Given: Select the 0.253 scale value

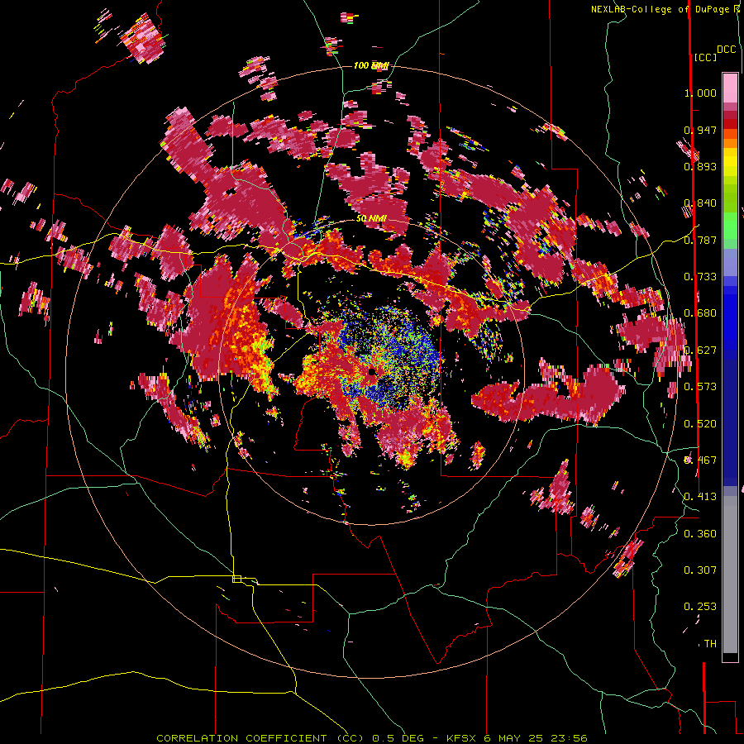Looking at the screenshot, I should 700,607.
